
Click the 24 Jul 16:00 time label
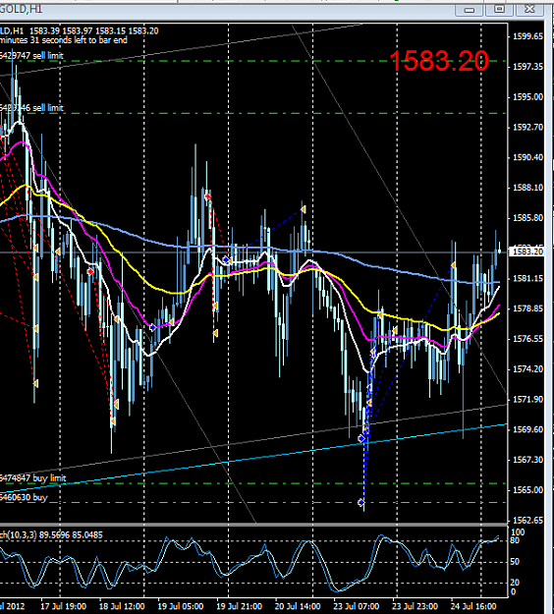pos(473,606)
